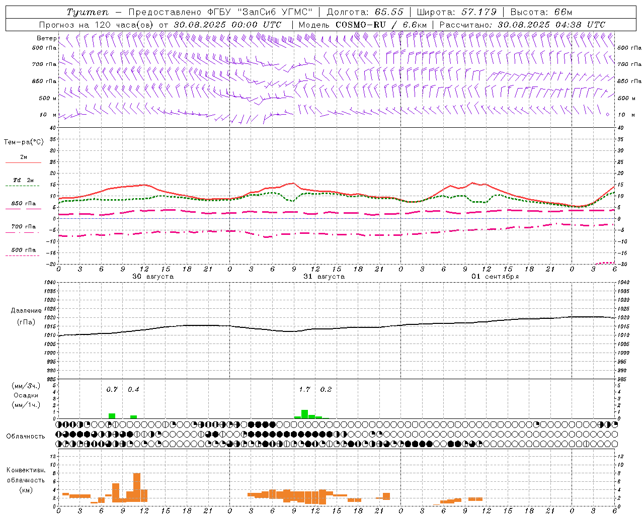
Task: Select the 30 августа date label
Action: (153, 277)
